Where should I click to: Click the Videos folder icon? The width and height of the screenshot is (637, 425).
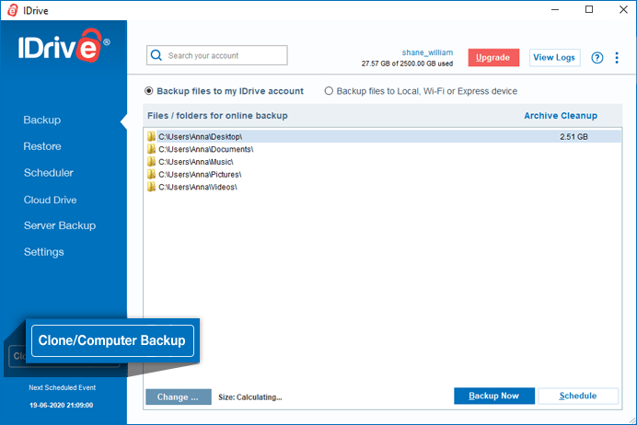click(151, 187)
